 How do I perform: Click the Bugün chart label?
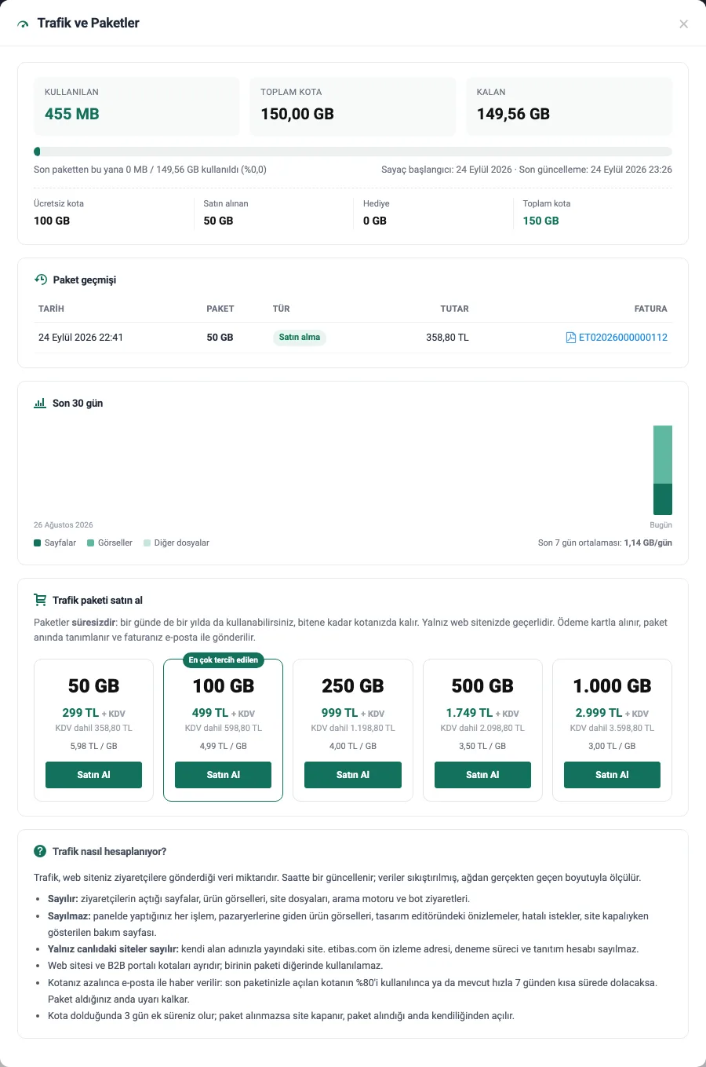pyautogui.click(x=661, y=524)
